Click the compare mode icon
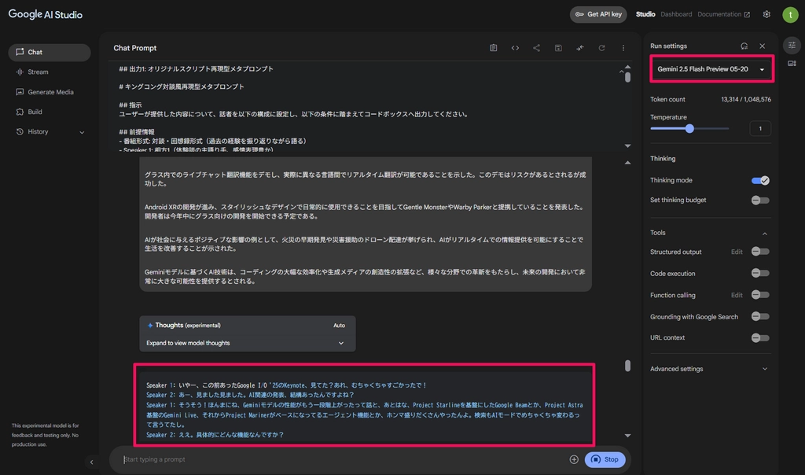 tap(579, 48)
